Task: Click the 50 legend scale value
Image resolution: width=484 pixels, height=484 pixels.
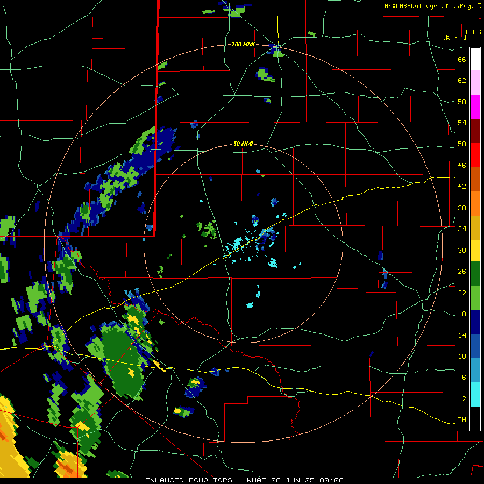Action: click(x=462, y=144)
